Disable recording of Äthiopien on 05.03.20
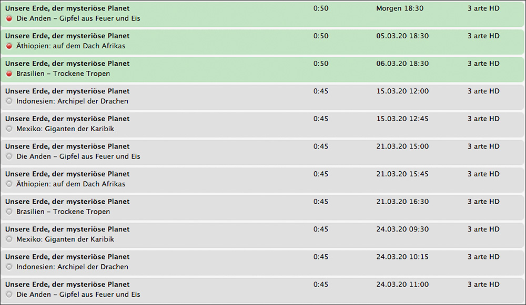526x305 pixels. 9,46
